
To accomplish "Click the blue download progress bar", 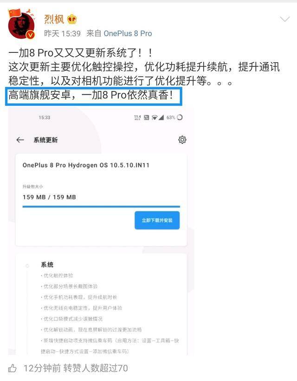I will click(x=101, y=207).
